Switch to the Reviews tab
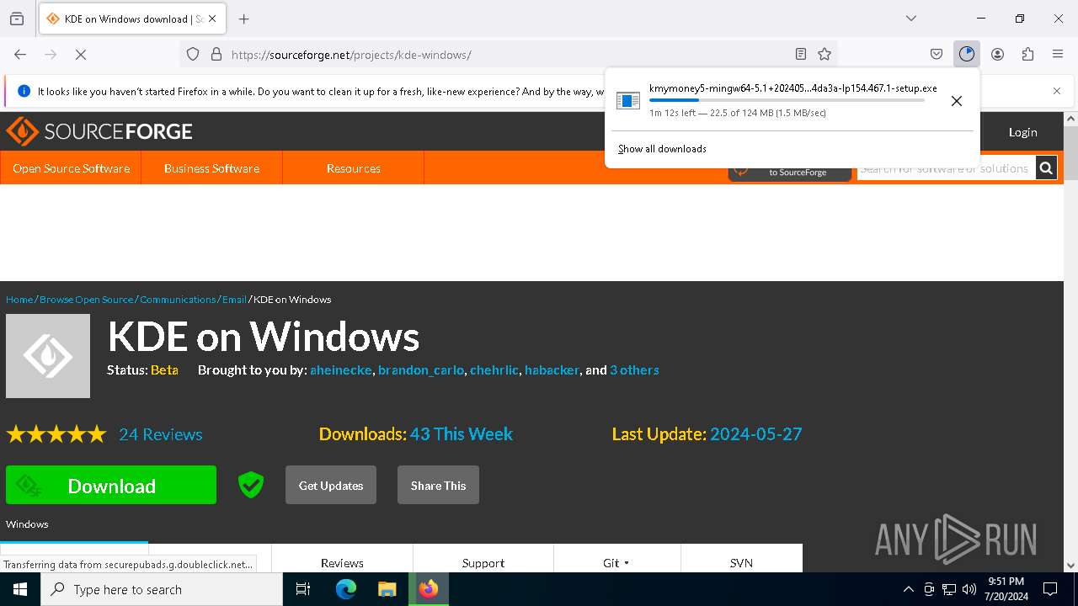The width and height of the screenshot is (1078, 606). pyautogui.click(x=342, y=562)
